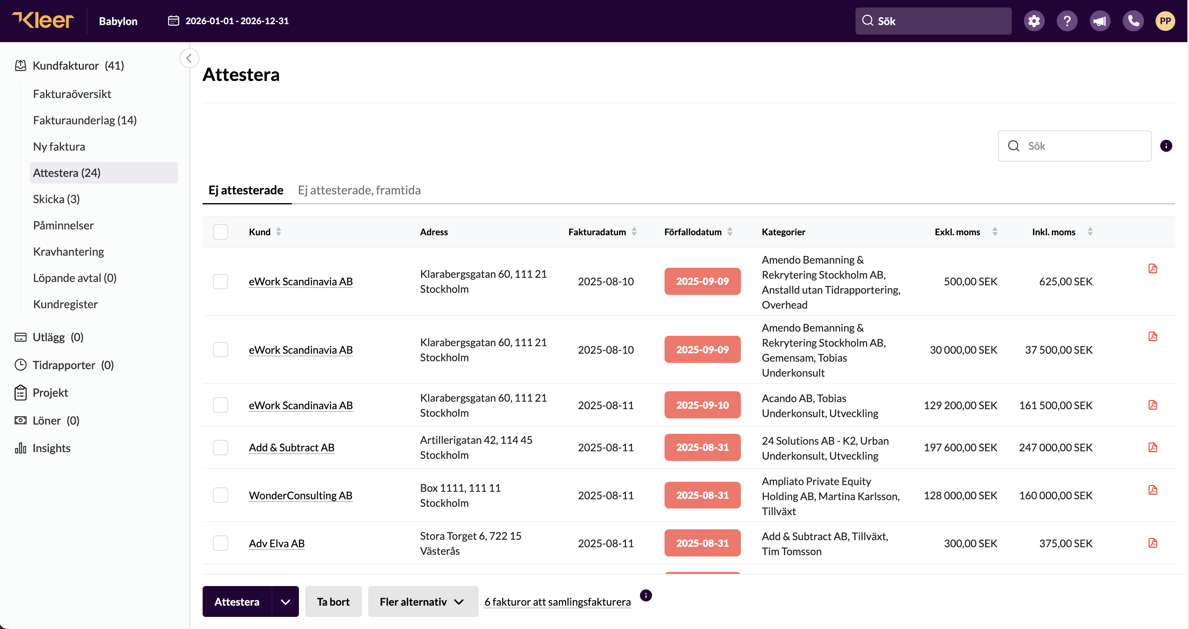Sort table by Exkl. moms column
The image size is (1189, 629).
click(995, 232)
